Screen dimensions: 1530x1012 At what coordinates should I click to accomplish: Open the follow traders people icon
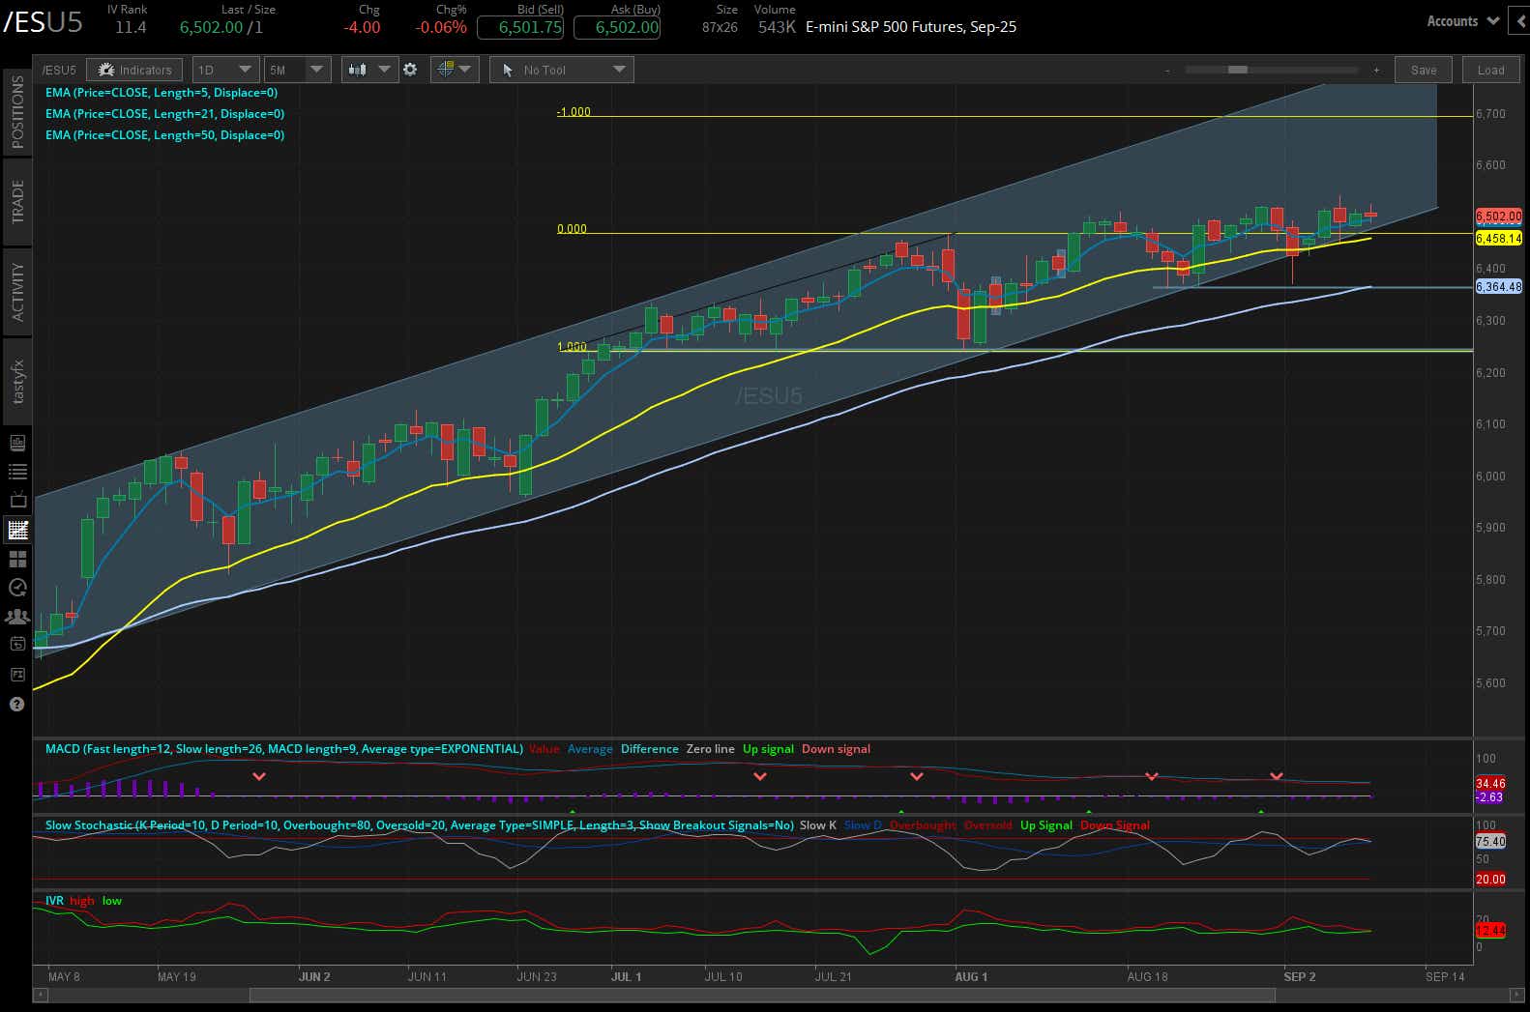(x=17, y=616)
